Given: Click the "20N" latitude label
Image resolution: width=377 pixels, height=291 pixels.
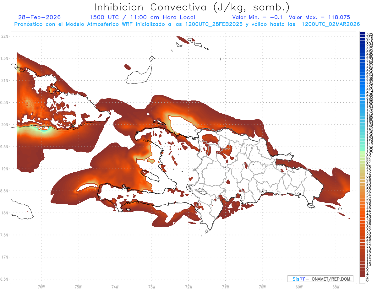Looking at the screenshot, I should (5, 125).
